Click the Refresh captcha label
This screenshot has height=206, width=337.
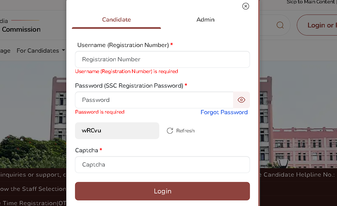point(185,131)
